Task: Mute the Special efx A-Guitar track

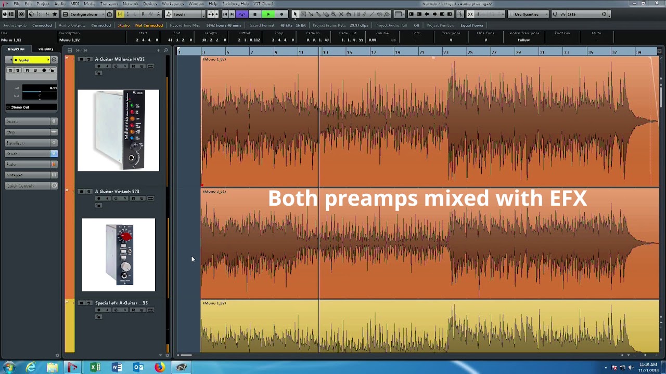Action: 81,303
